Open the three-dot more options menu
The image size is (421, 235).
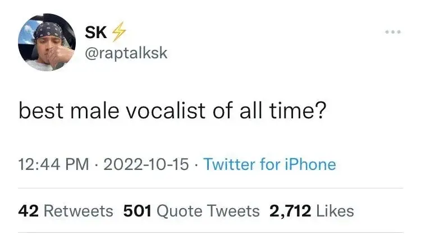(393, 32)
